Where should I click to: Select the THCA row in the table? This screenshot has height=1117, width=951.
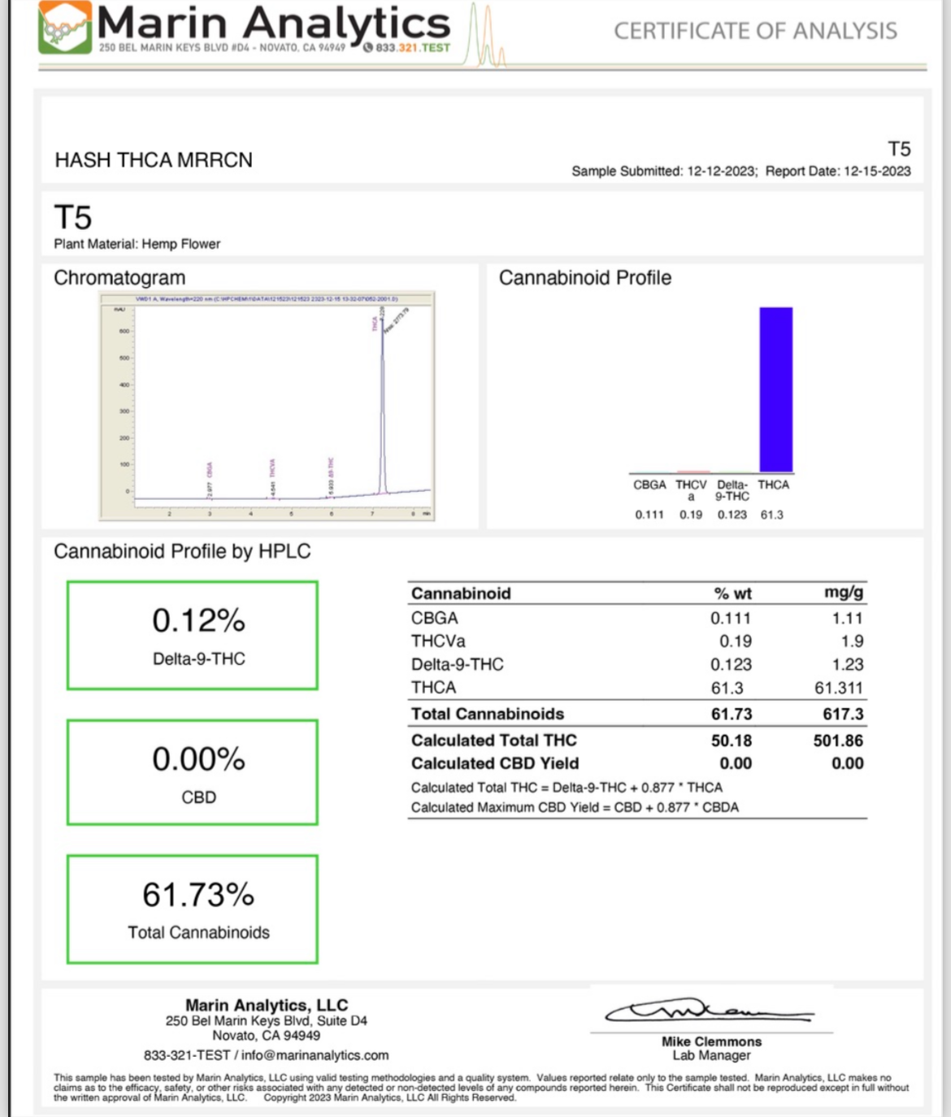[x=636, y=688]
